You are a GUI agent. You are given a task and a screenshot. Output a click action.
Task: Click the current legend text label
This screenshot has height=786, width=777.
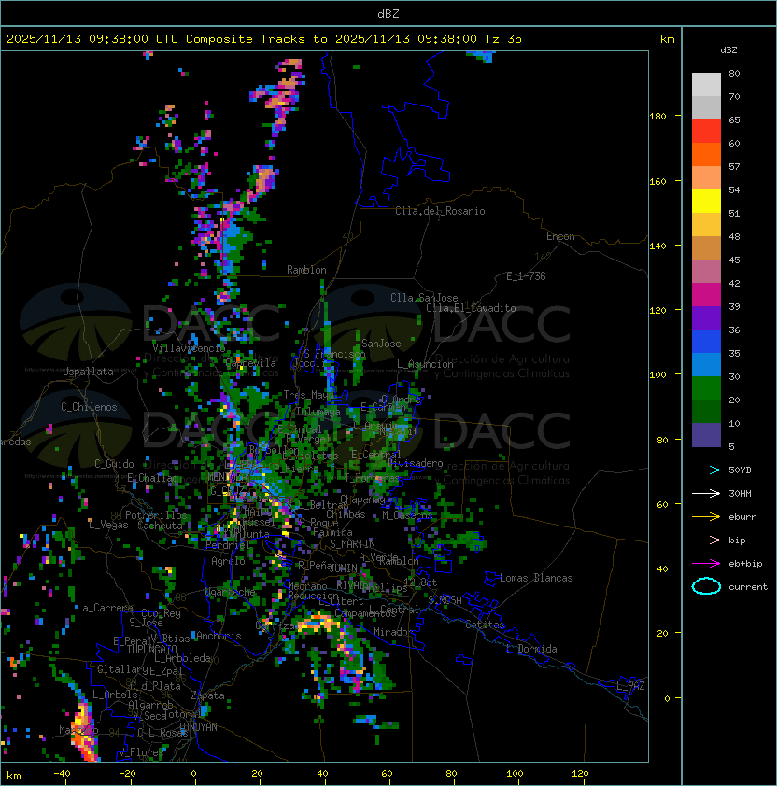tap(748, 587)
